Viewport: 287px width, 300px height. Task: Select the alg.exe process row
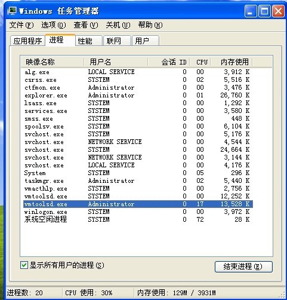[x=138, y=72]
